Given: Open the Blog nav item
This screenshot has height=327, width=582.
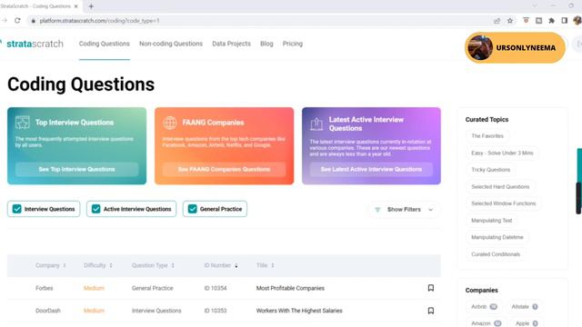Looking at the screenshot, I should tap(266, 44).
